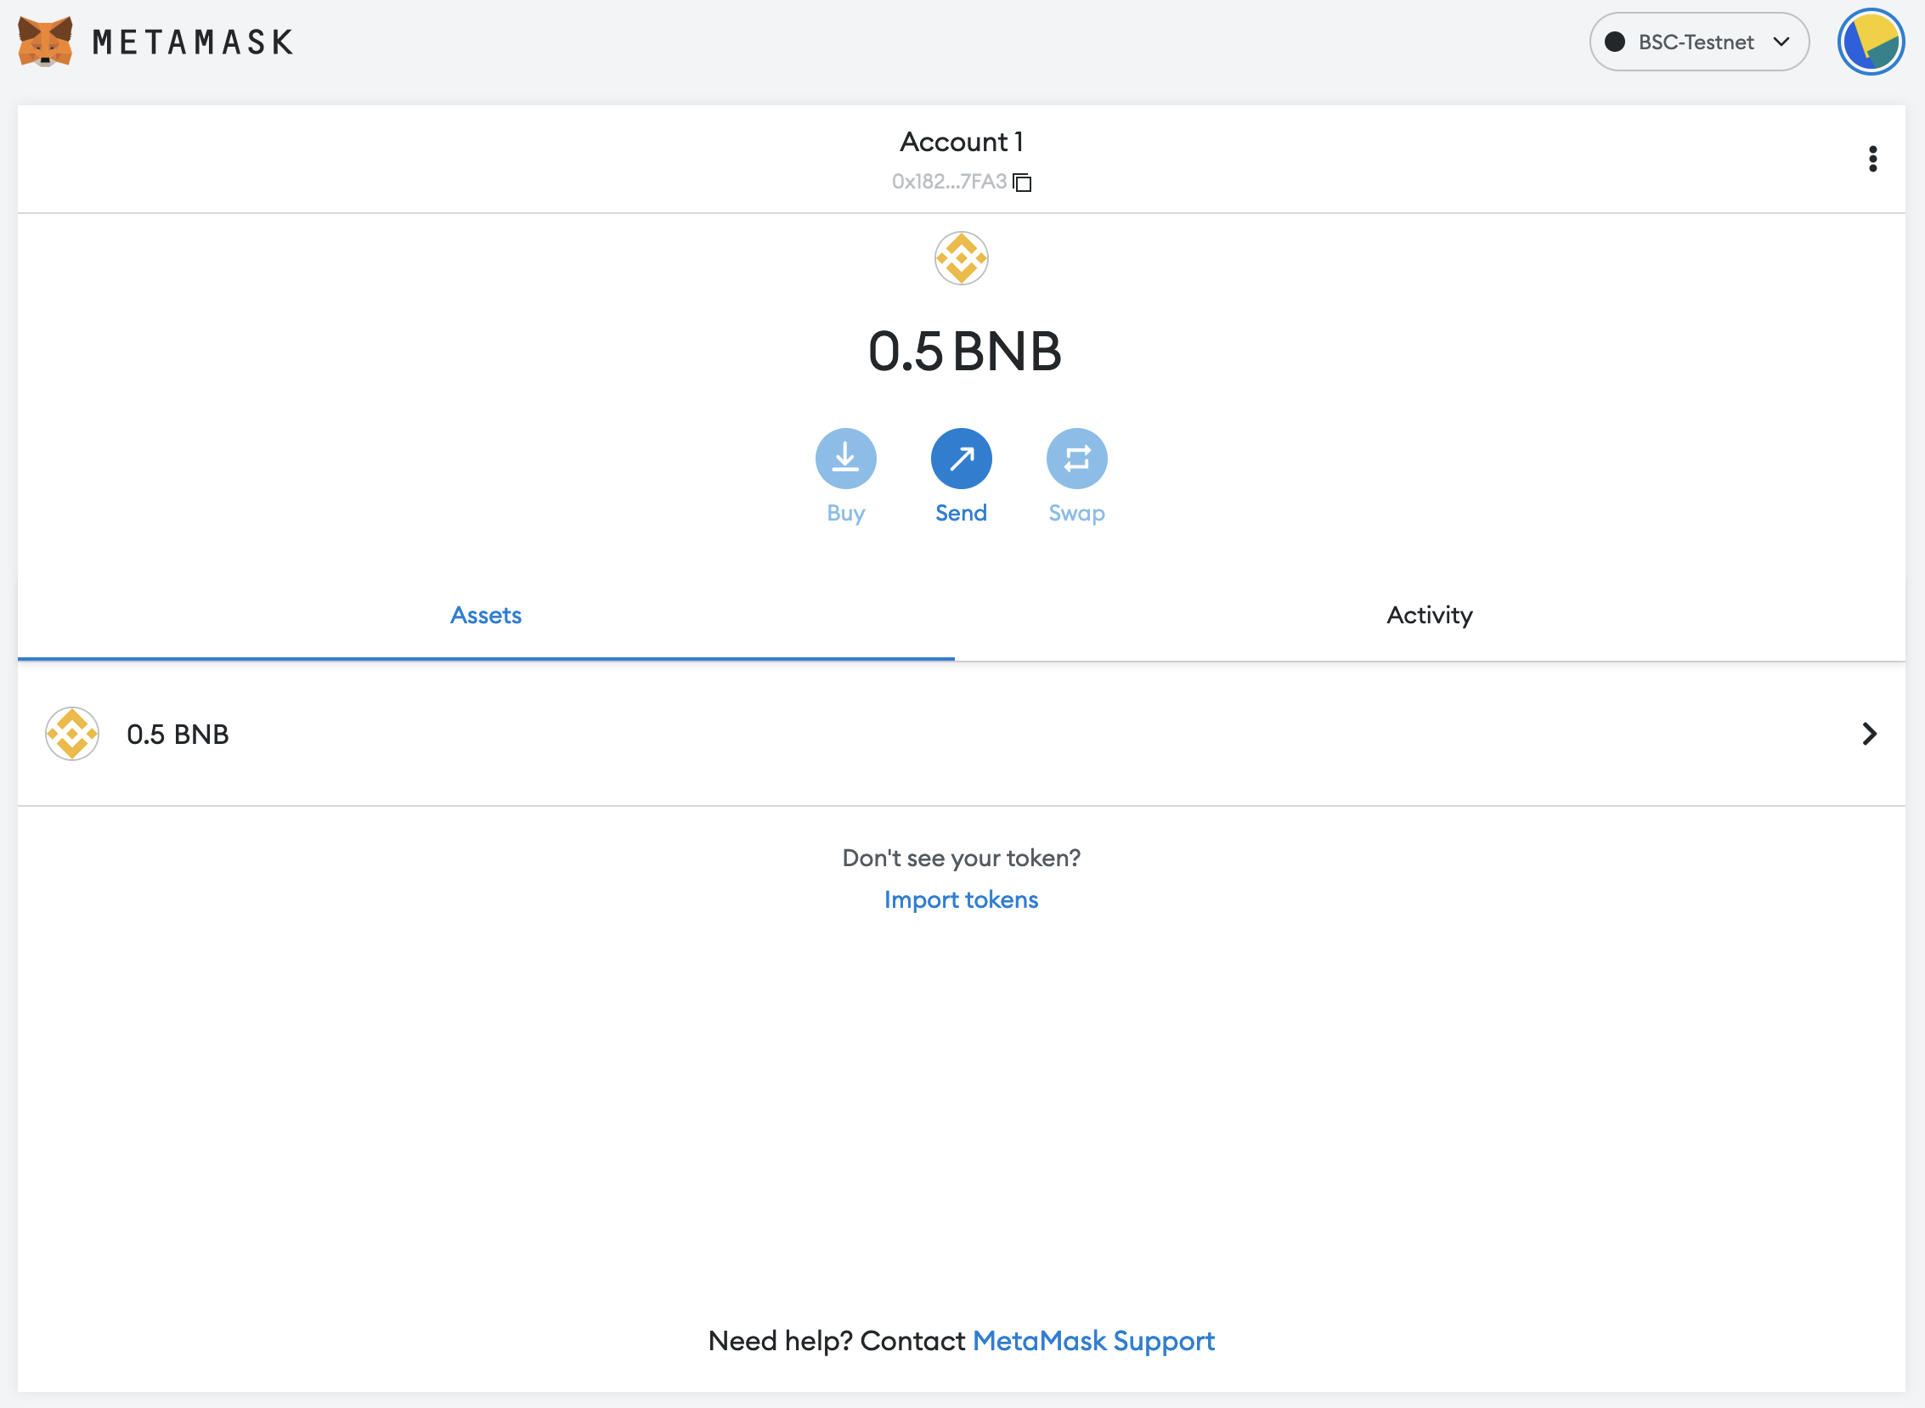Click the BNB token icon in asset list
Viewport: 1925px width, 1408px height.
click(72, 734)
